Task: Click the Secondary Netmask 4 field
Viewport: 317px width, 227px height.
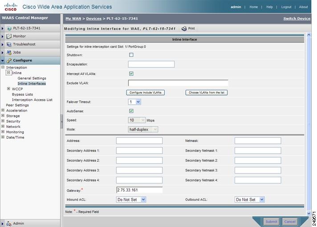Action: click(258, 180)
